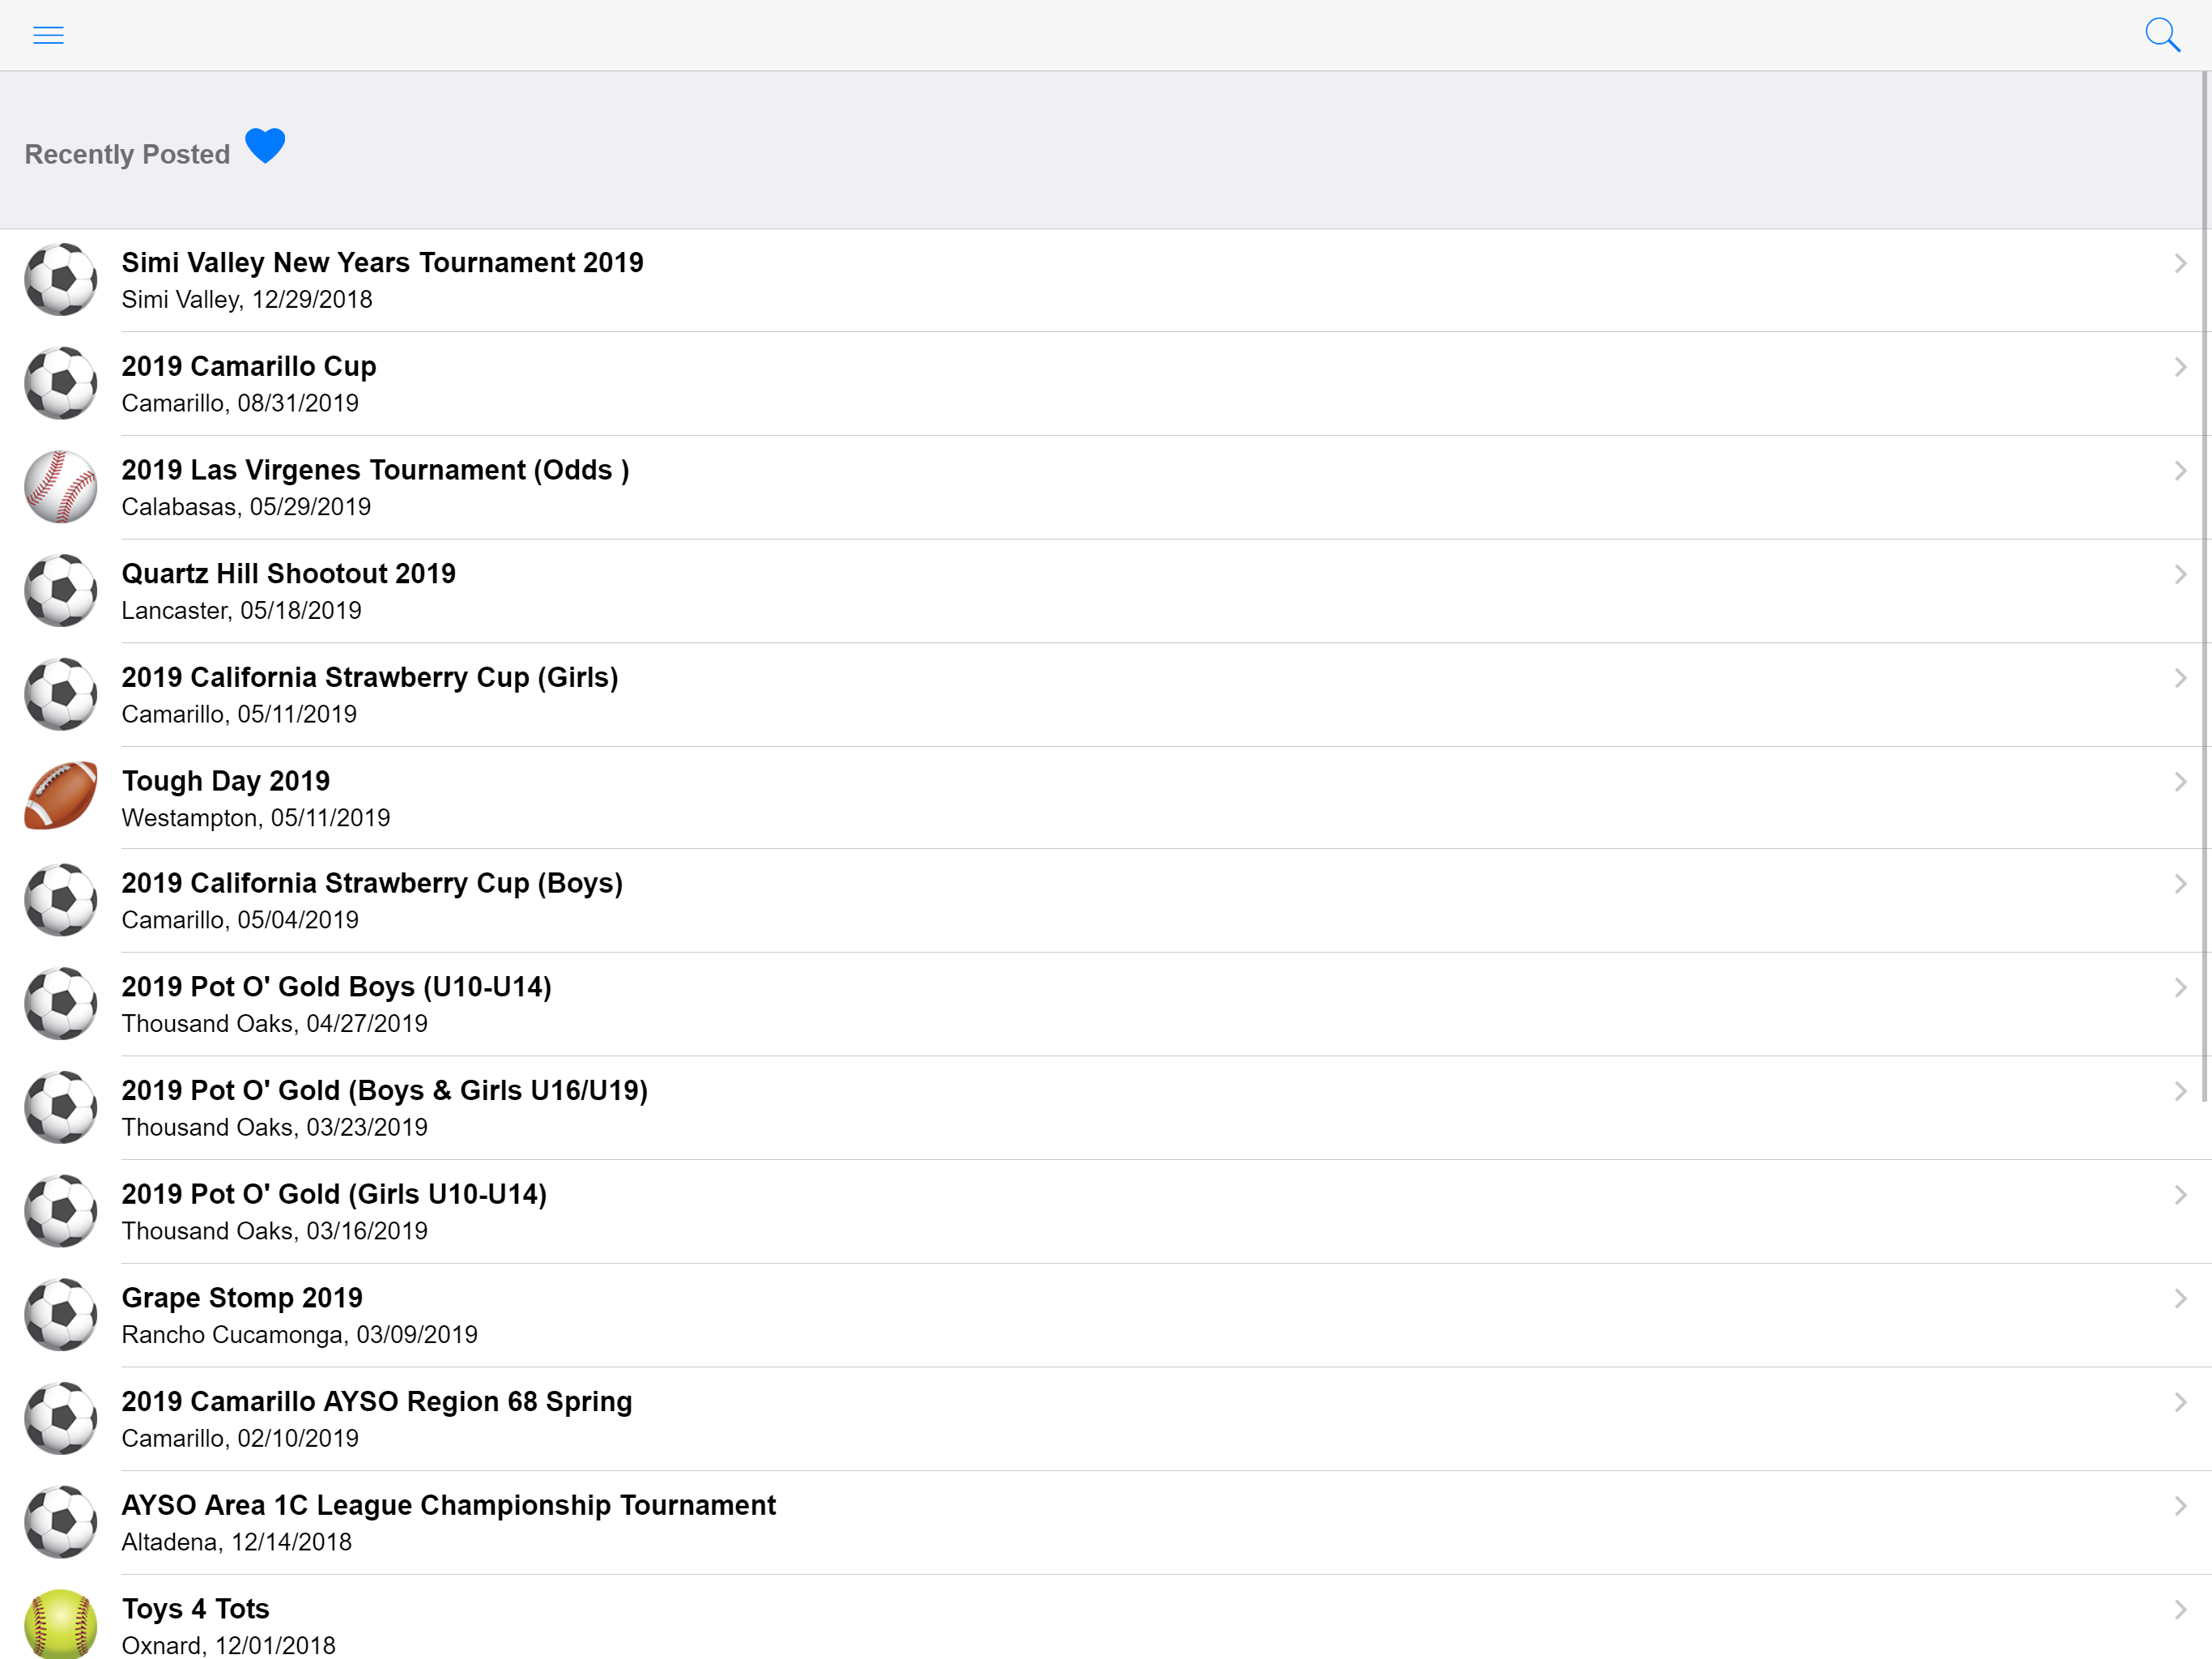Expand chevron on Strawberry Cup (Girls) row

pyautogui.click(x=2180, y=677)
